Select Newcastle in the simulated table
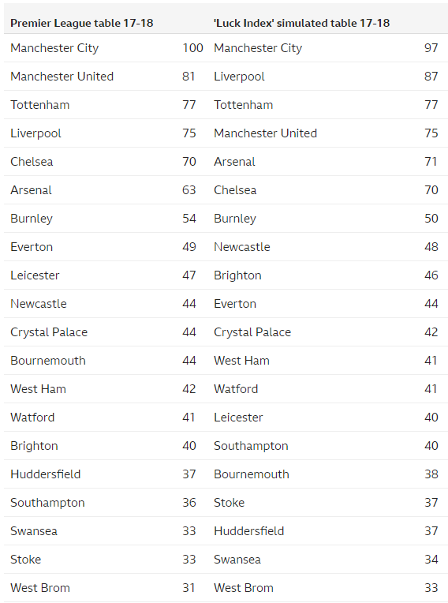The image size is (448, 603). (241, 247)
